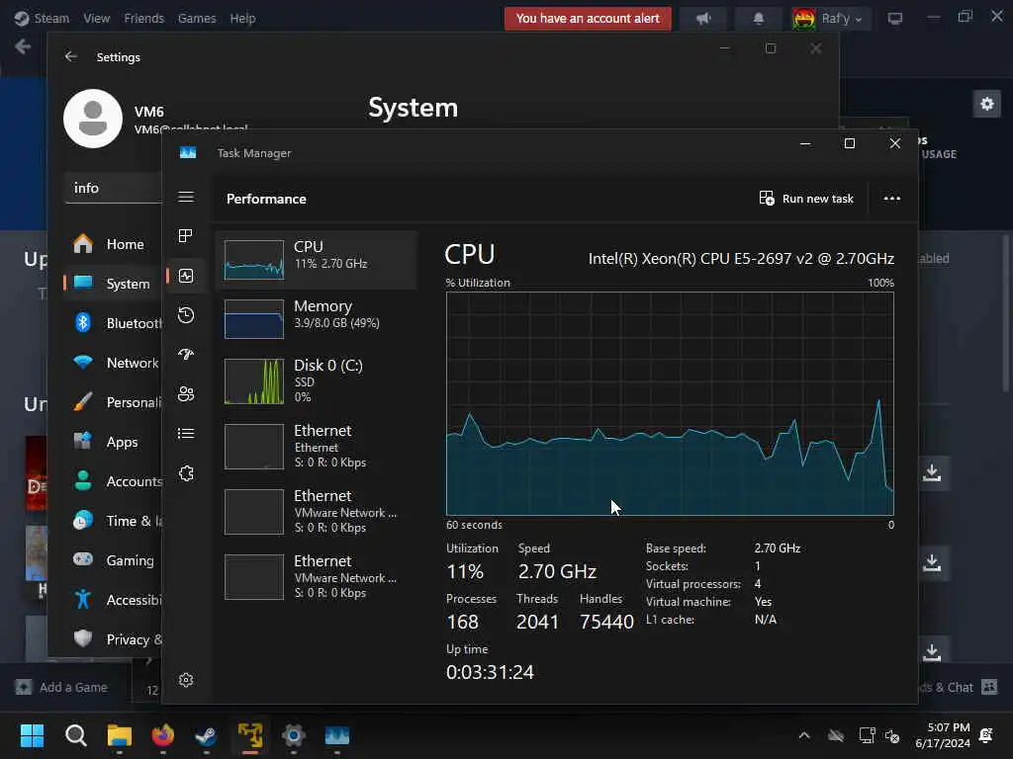Open Help menu in Steam
This screenshot has height=759, width=1013.
pyautogui.click(x=242, y=18)
